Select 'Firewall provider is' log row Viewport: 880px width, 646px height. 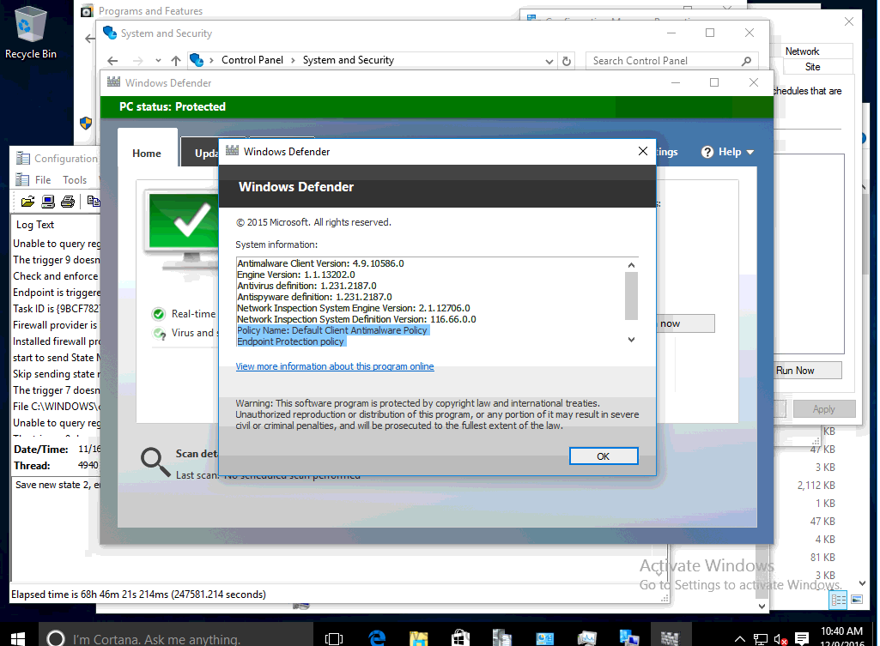(56, 324)
